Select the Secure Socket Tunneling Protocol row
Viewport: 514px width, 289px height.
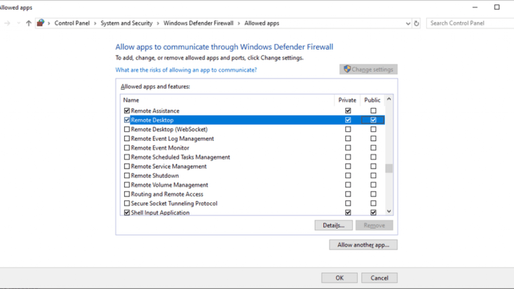point(253,204)
